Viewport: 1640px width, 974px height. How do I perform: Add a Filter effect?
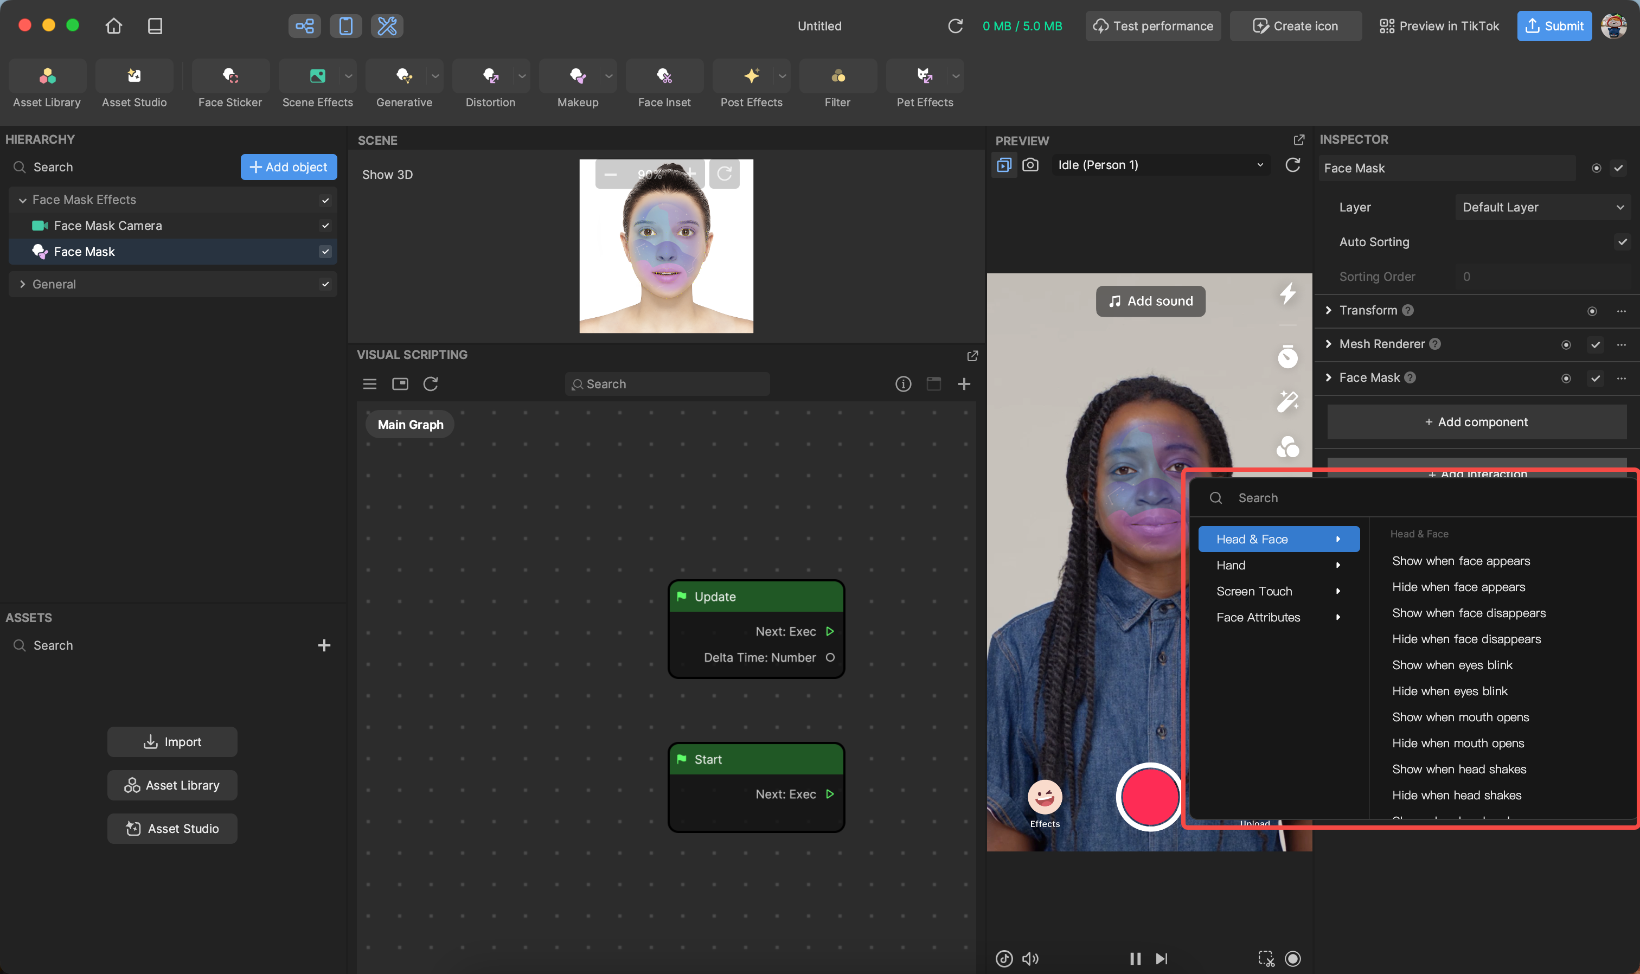(x=837, y=84)
